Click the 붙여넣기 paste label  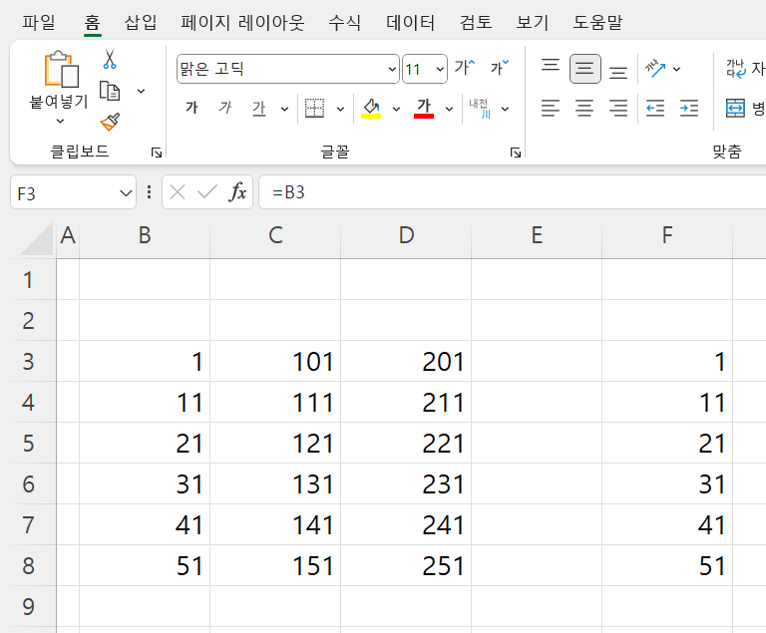pyautogui.click(x=59, y=102)
